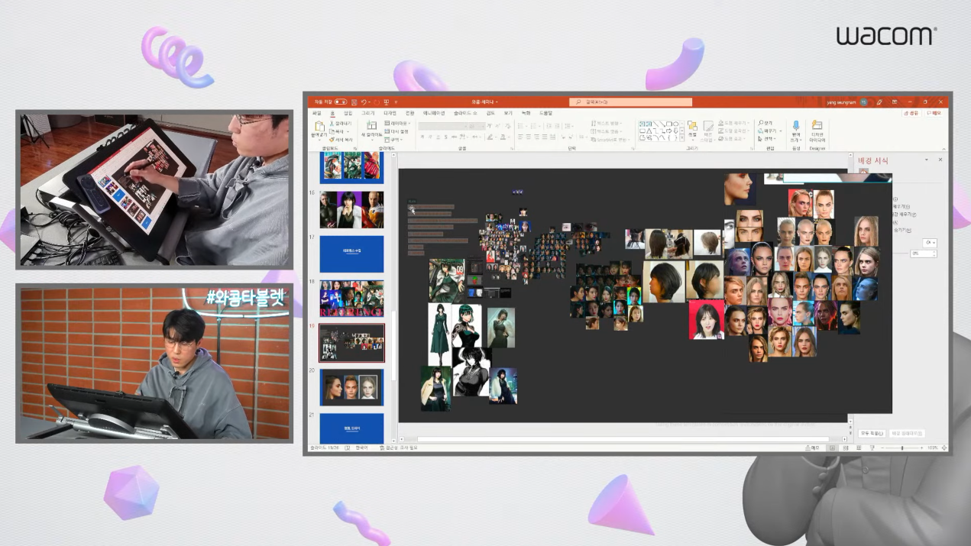Select slide 18 REFERENCE thumbnail
Screen dimensions: 971x546
[x=351, y=298]
